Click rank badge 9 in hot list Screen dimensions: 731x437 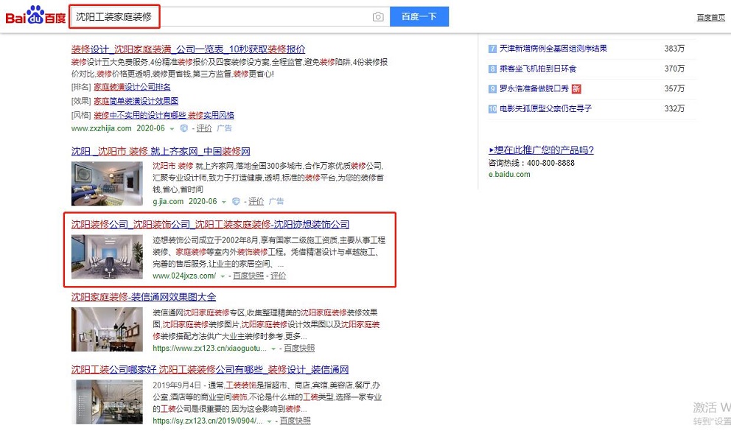[x=492, y=89]
